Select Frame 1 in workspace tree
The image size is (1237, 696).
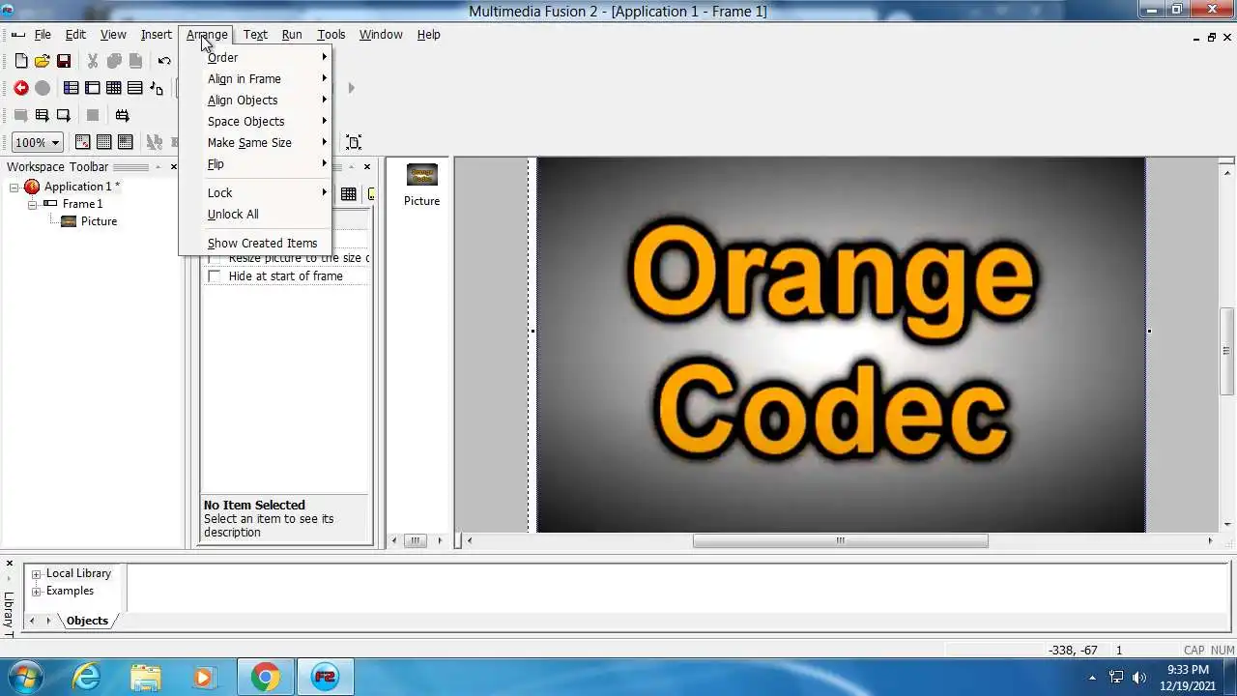[x=82, y=204]
